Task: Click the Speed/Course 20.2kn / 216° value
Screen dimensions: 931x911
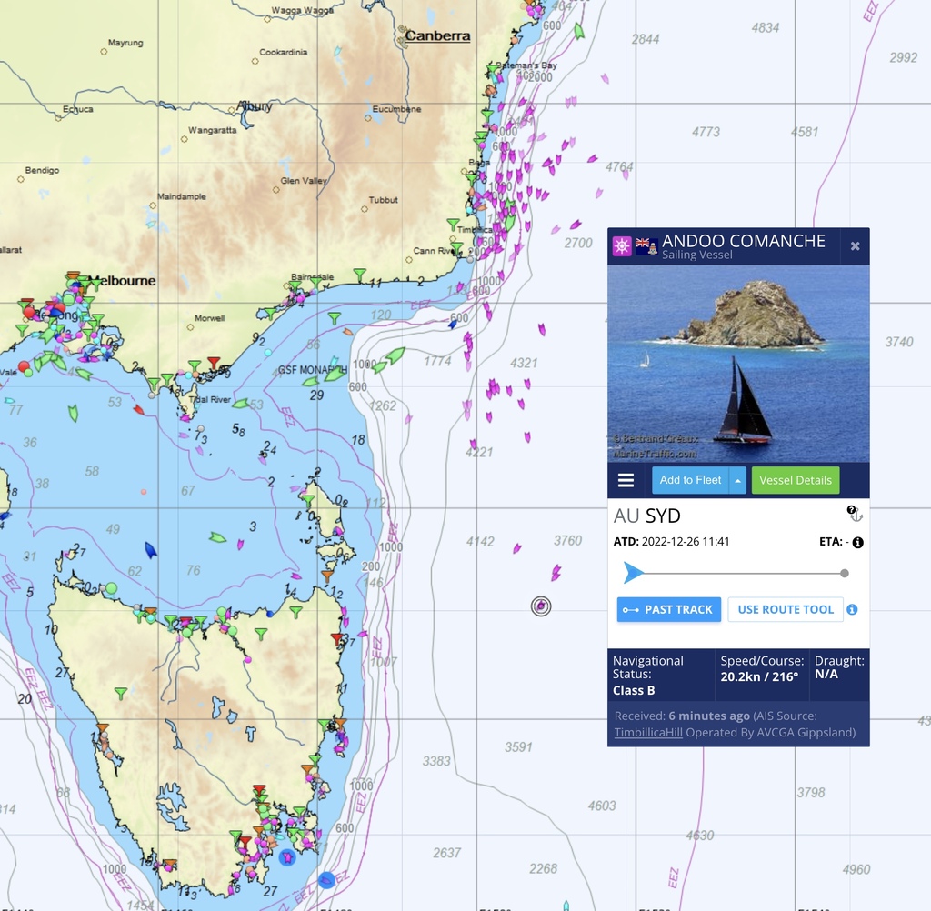Action: click(x=759, y=676)
